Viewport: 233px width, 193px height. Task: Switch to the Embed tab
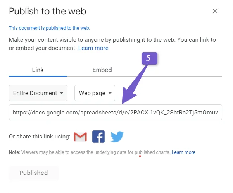point(102,70)
